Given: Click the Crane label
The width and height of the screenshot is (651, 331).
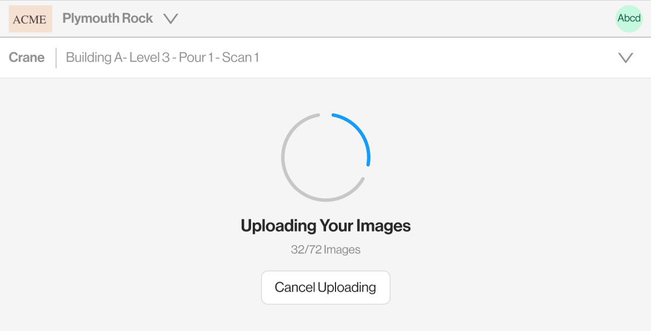Looking at the screenshot, I should click(27, 57).
